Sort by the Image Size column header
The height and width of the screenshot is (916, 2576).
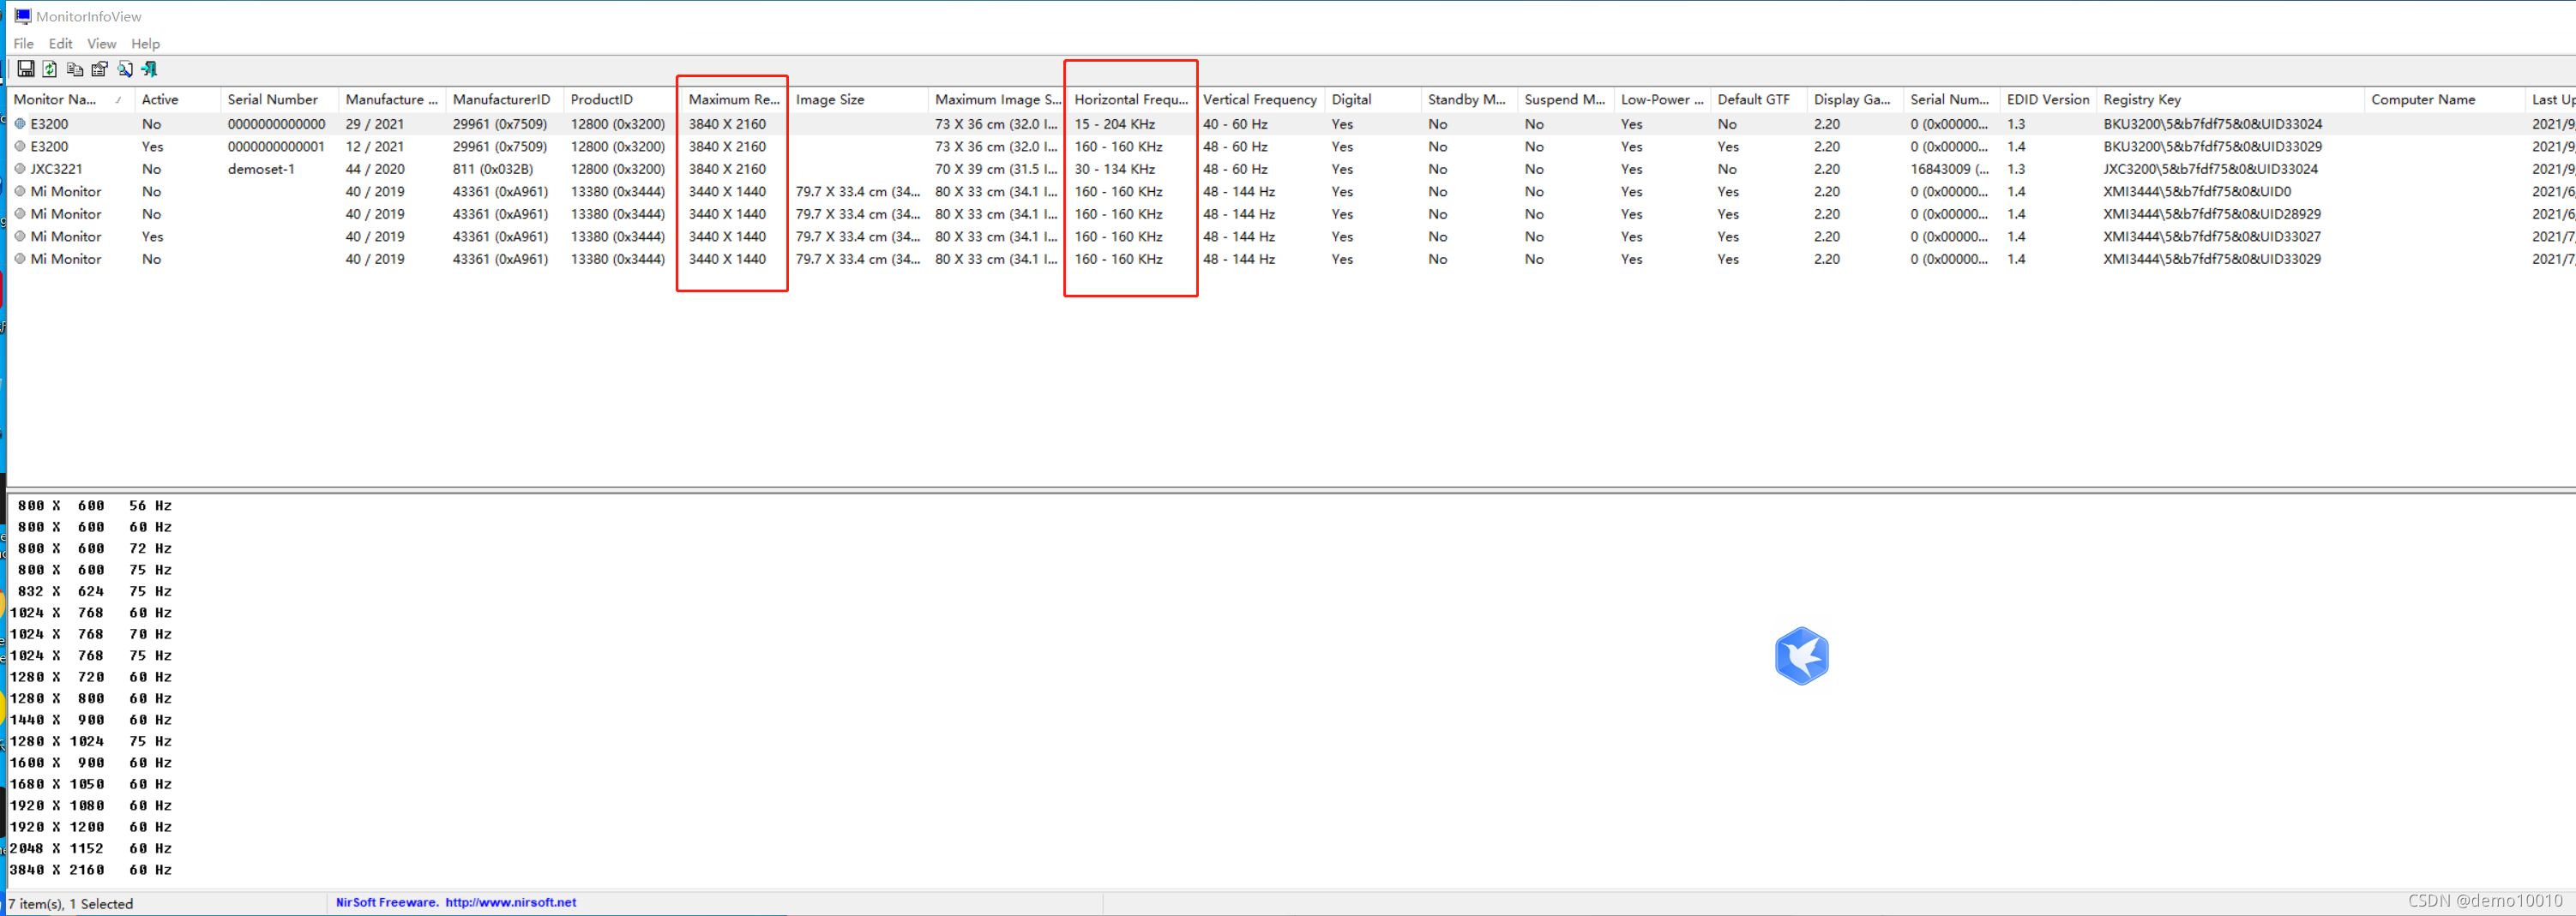point(858,99)
